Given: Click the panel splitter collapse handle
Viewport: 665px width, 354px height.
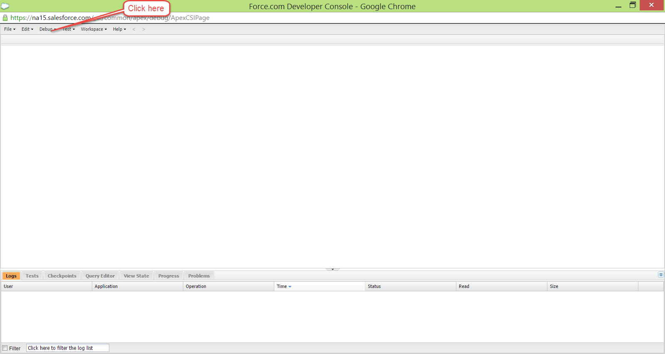Looking at the screenshot, I should point(332,269).
